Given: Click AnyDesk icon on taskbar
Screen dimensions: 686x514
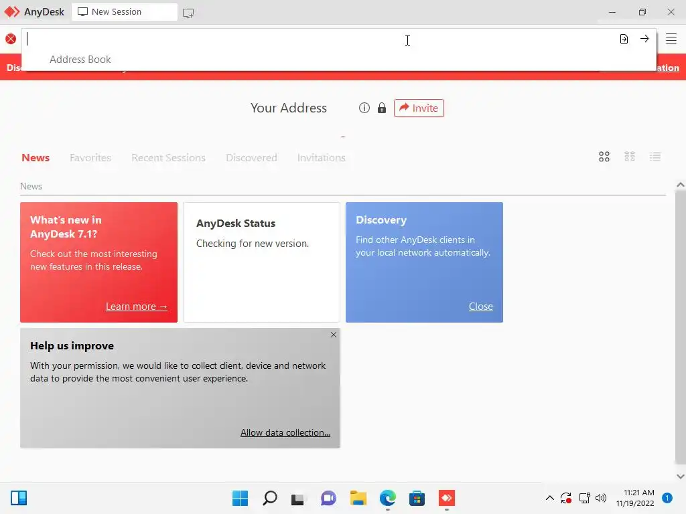Looking at the screenshot, I should tap(447, 498).
